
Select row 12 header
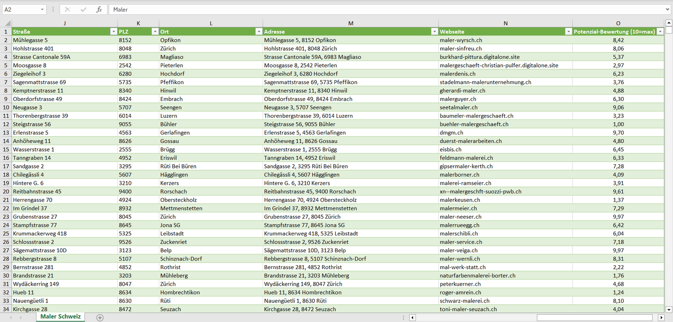[6, 124]
